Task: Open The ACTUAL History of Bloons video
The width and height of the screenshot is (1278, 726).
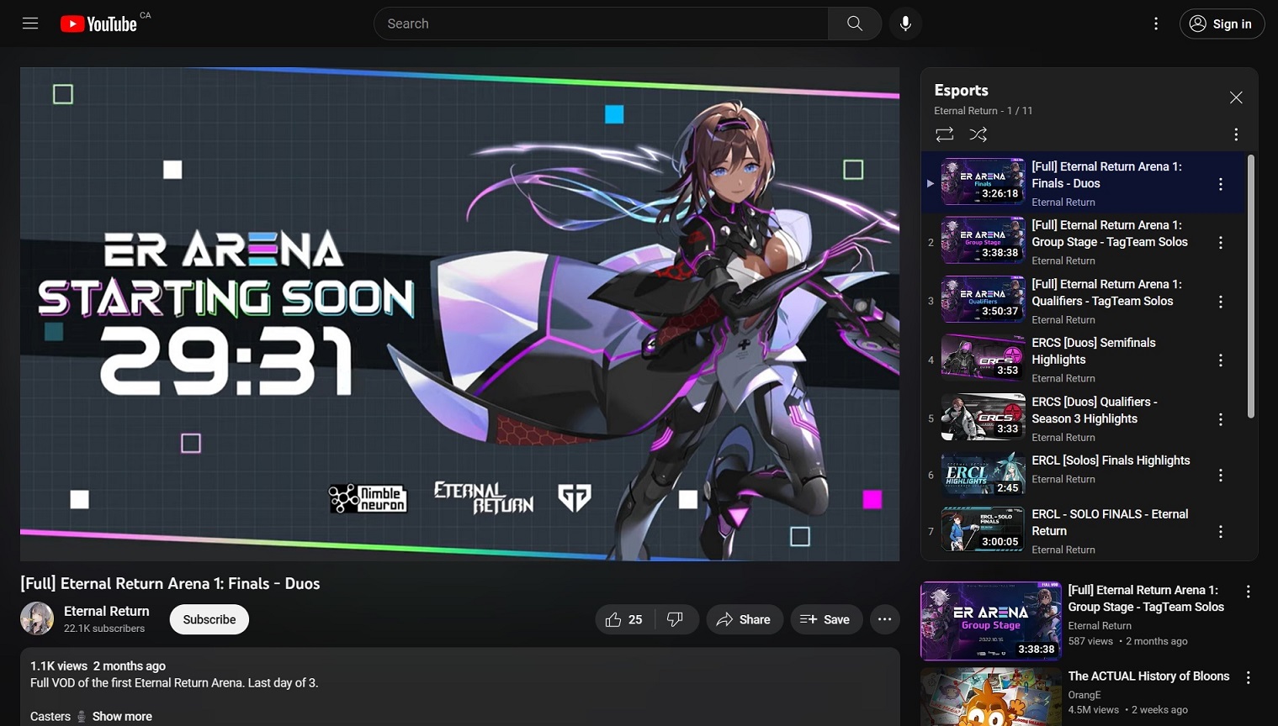Action: (x=1148, y=676)
